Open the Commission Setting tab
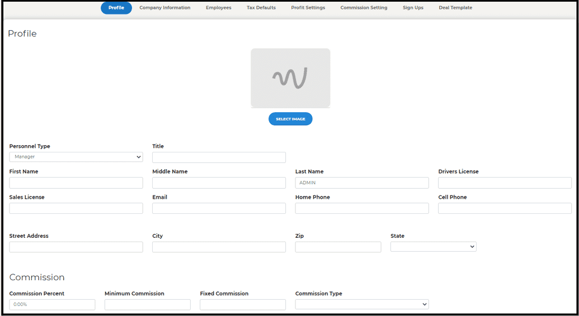This screenshot has height=316, width=579. pyautogui.click(x=364, y=8)
